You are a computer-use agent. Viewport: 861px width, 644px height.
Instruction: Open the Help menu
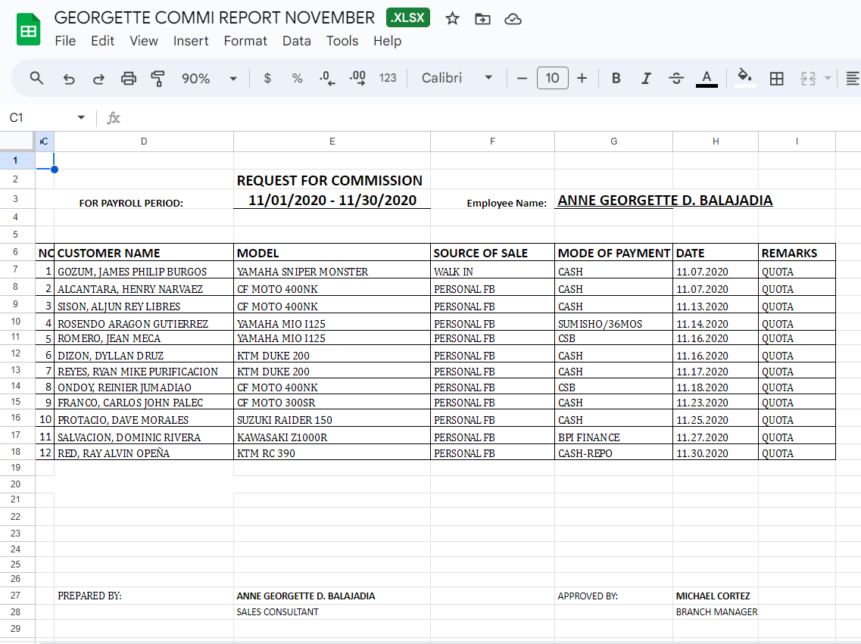[387, 41]
